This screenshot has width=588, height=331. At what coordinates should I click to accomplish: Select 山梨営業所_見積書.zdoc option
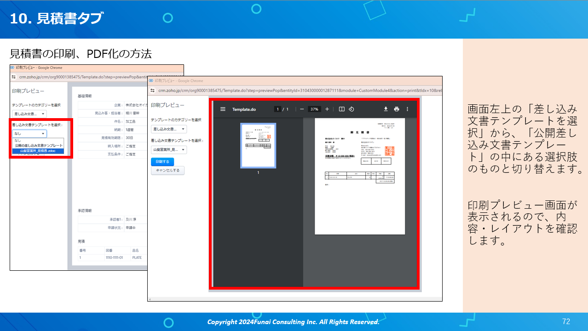coord(38,151)
